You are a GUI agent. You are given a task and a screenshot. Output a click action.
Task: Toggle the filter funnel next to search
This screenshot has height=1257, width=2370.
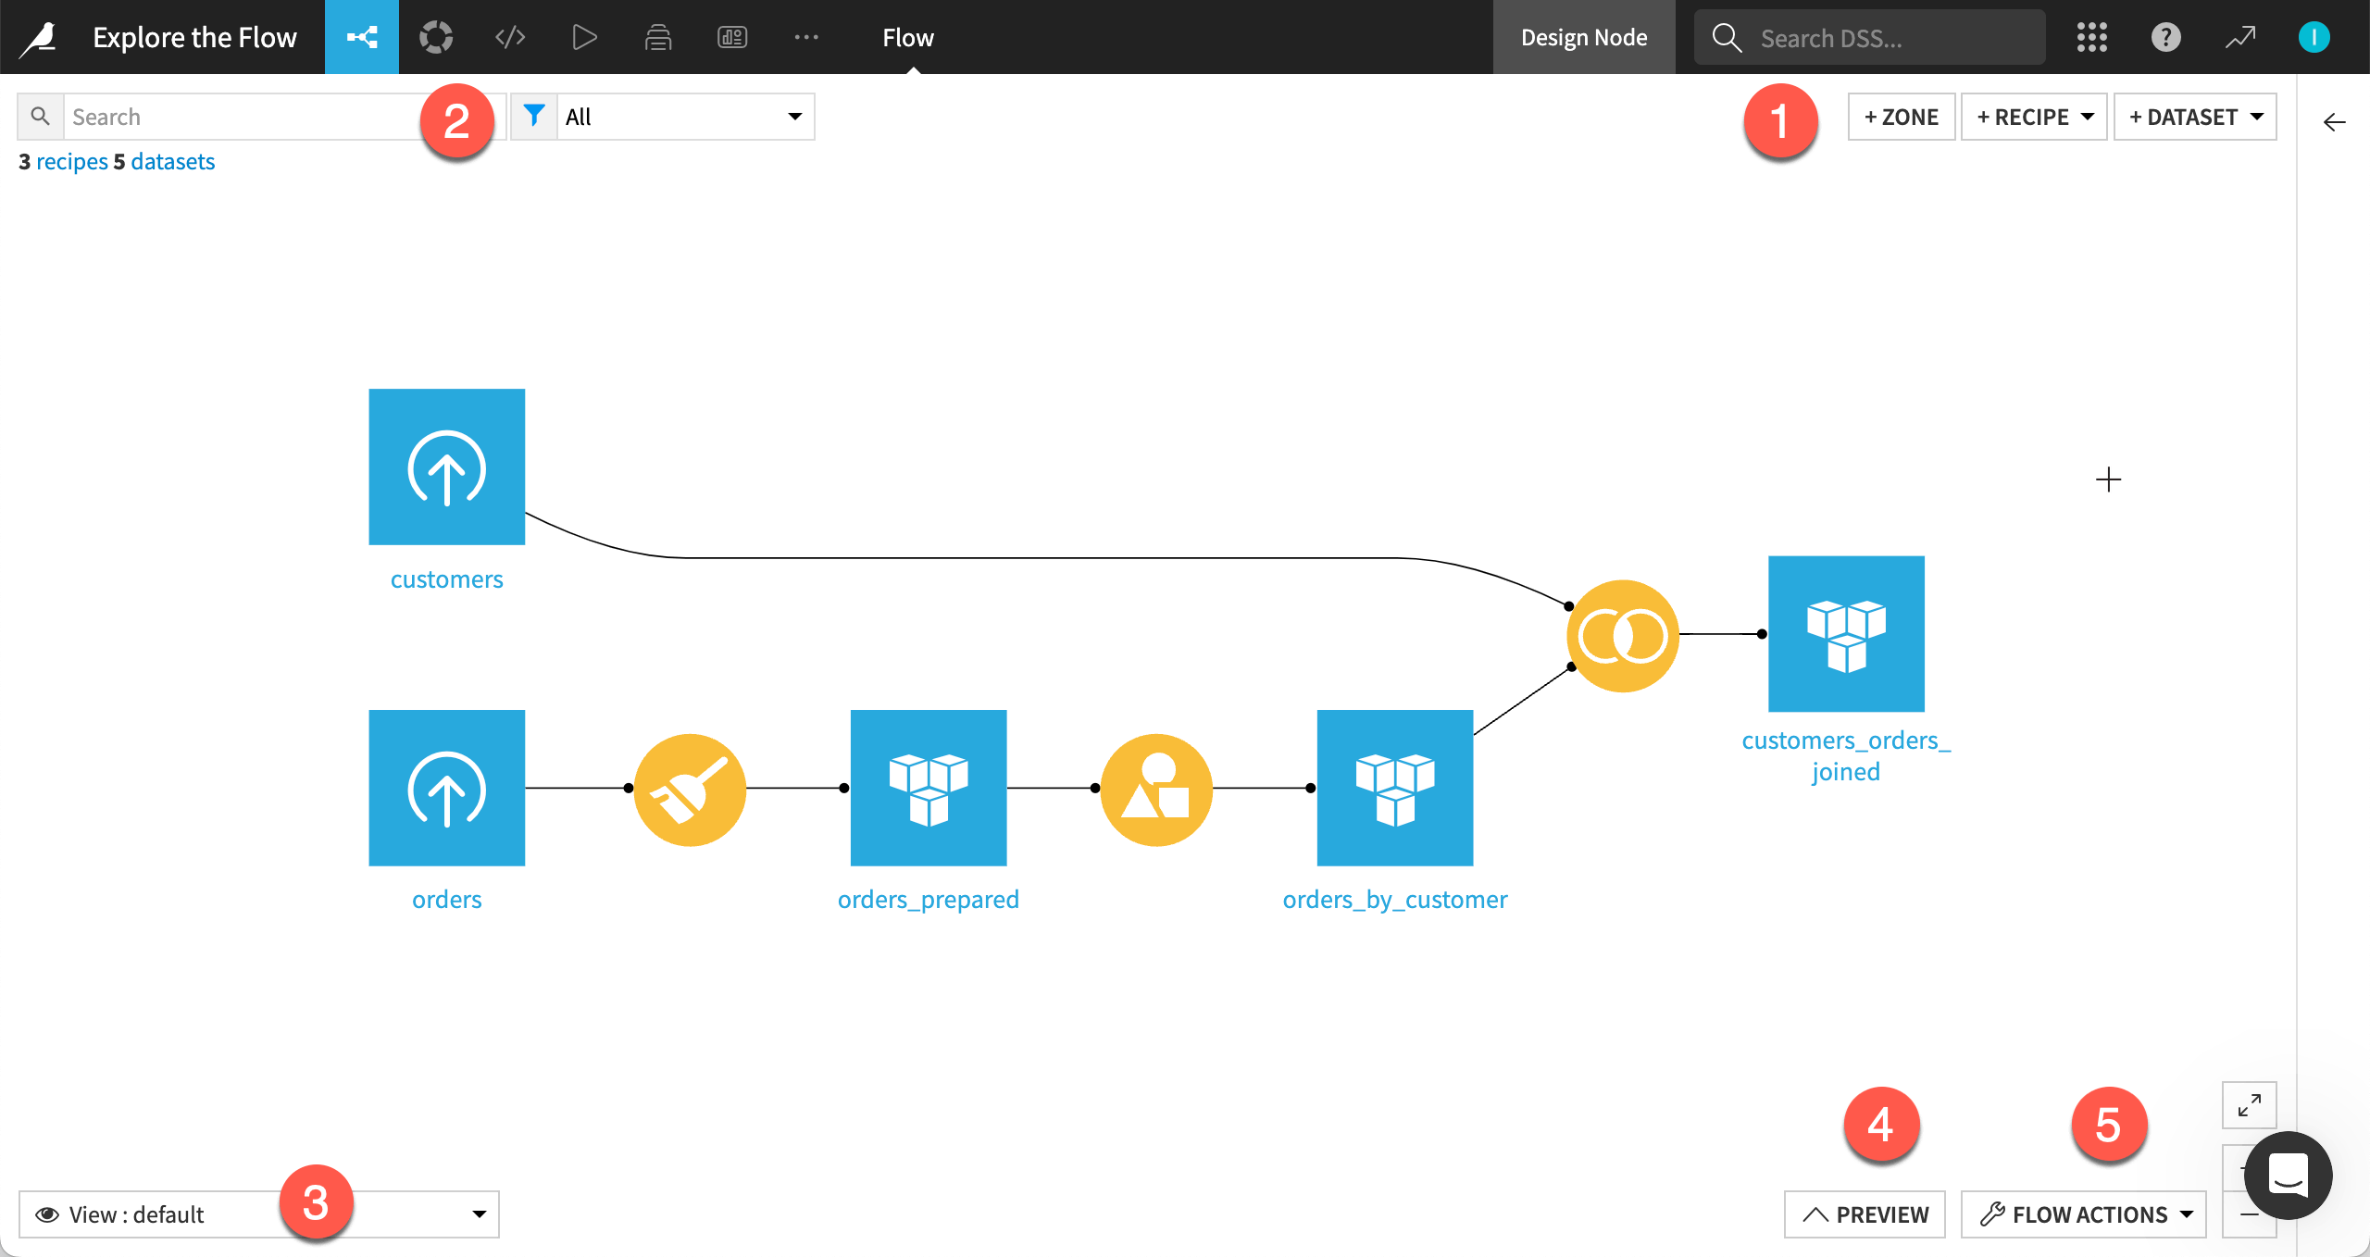tap(535, 116)
